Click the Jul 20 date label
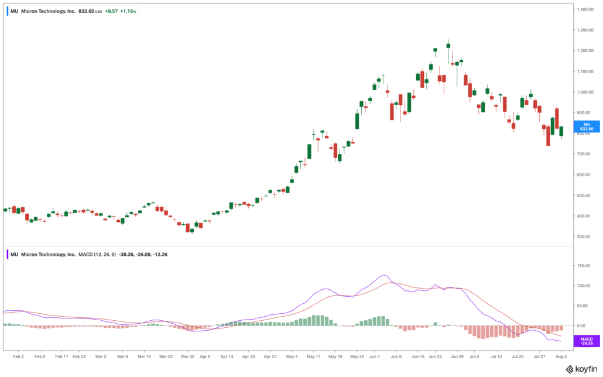Viewport: 603px width, 377px height. click(x=518, y=357)
